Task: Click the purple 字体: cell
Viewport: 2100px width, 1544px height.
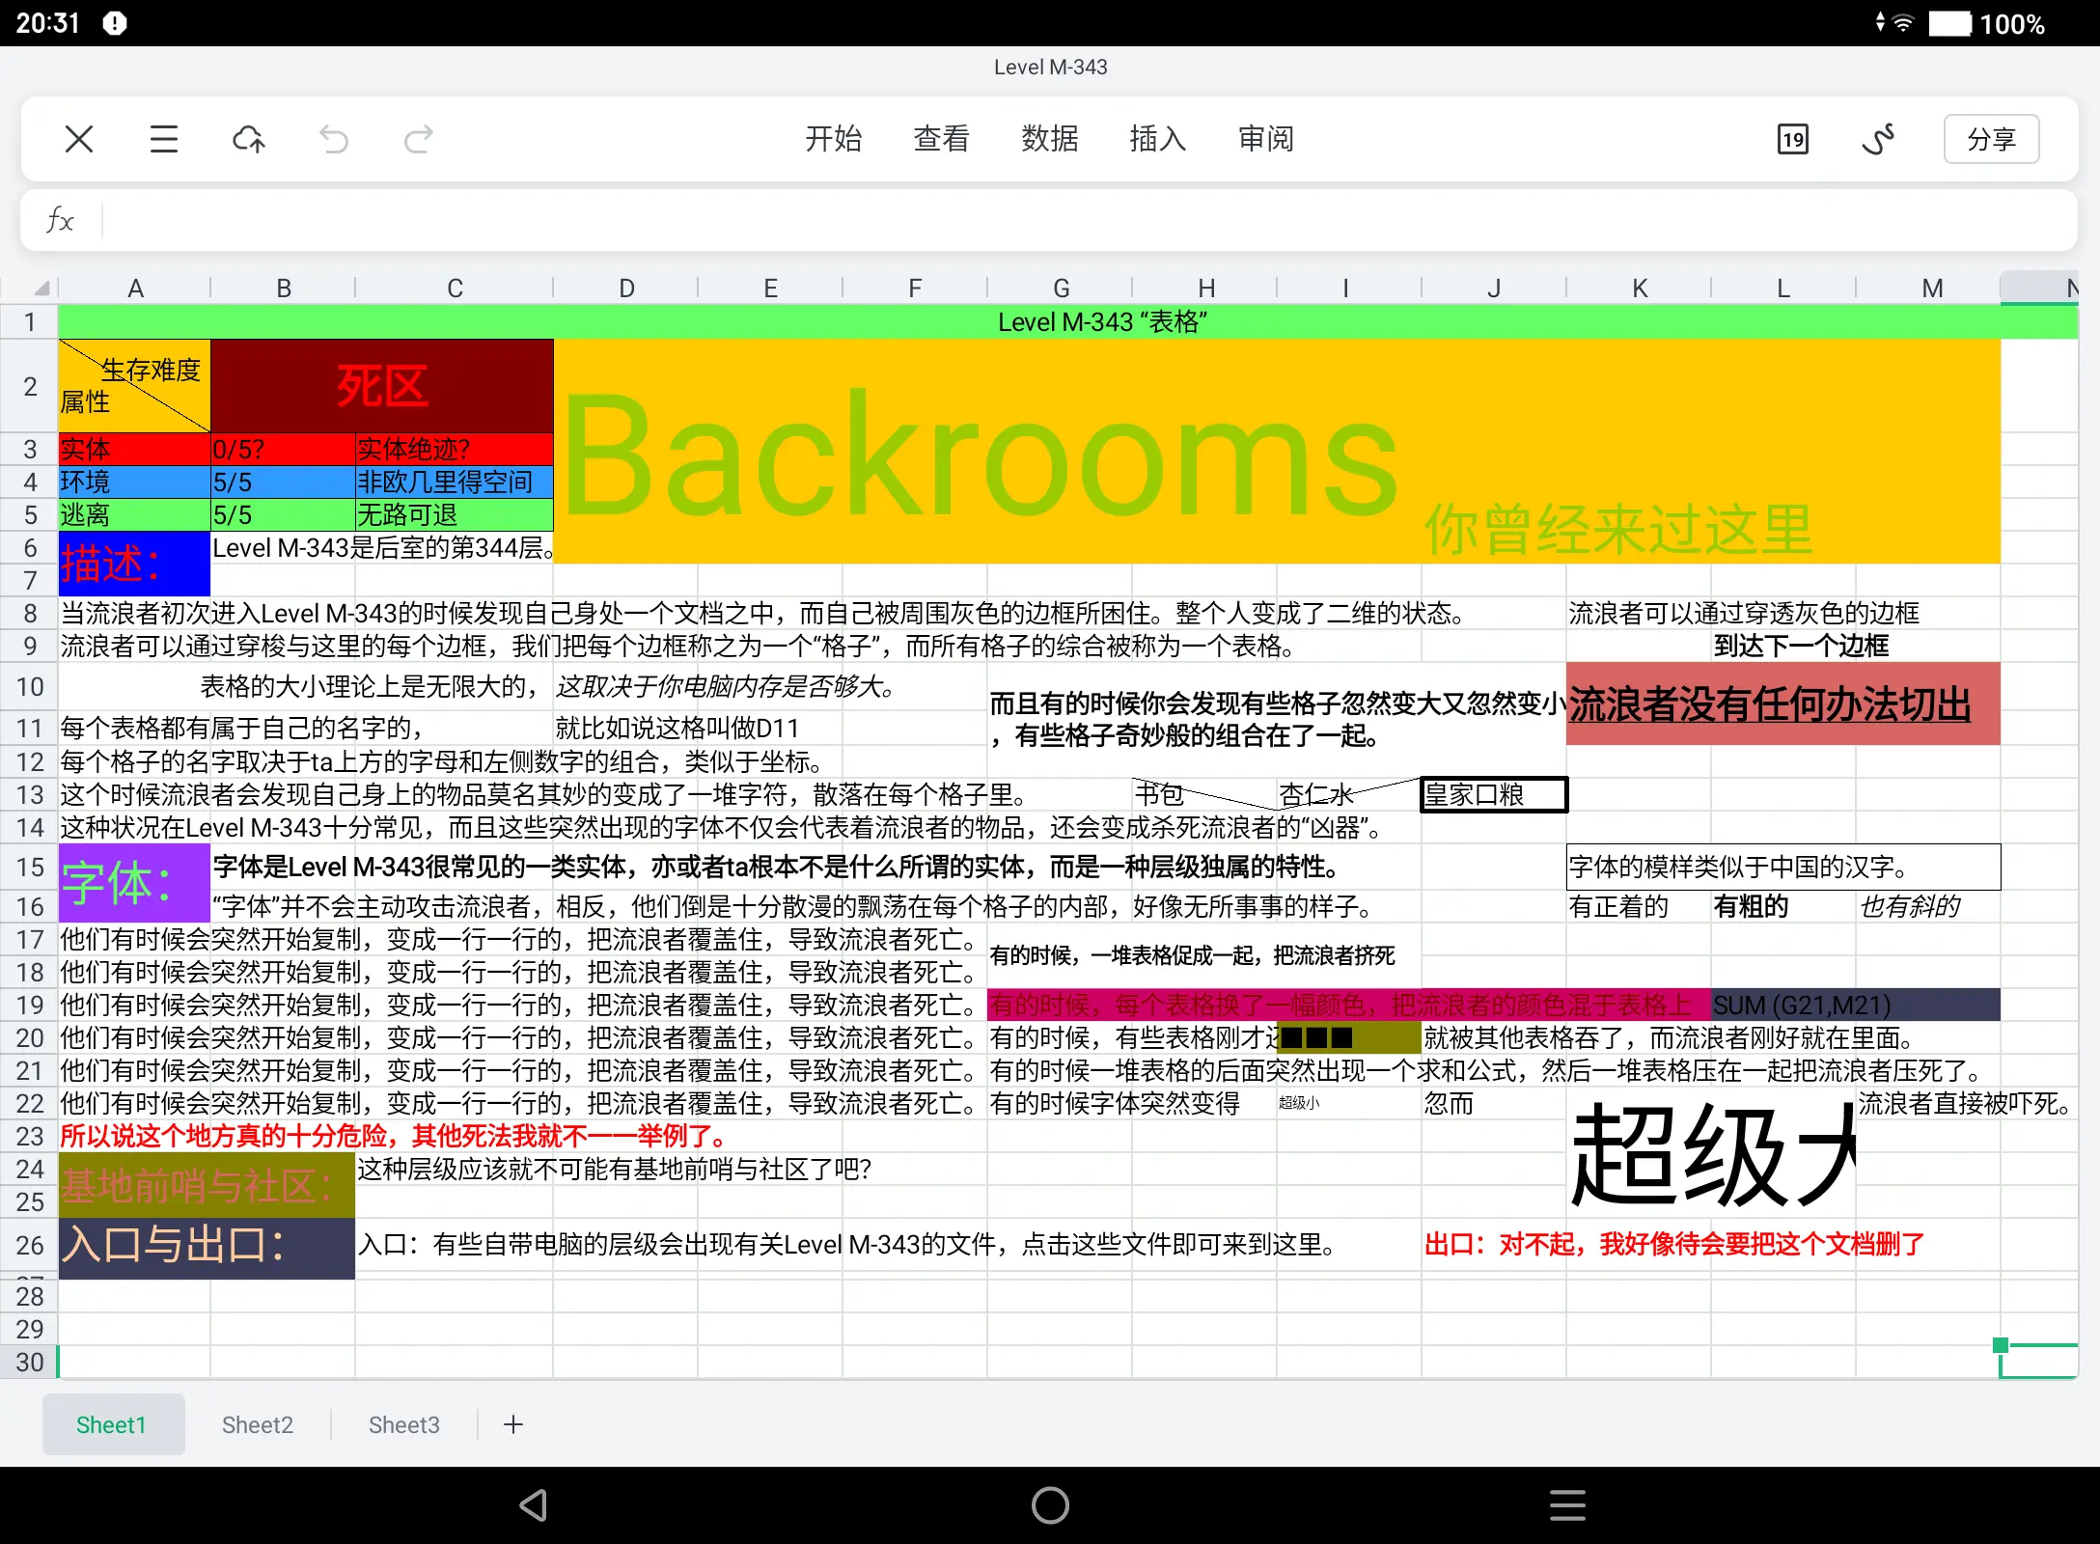Action: point(135,883)
